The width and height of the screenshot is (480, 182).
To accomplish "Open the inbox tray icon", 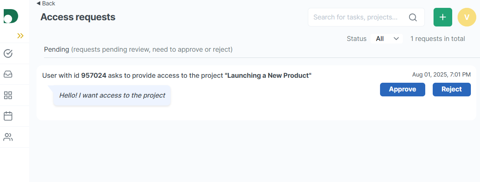I will click(8, 74).
